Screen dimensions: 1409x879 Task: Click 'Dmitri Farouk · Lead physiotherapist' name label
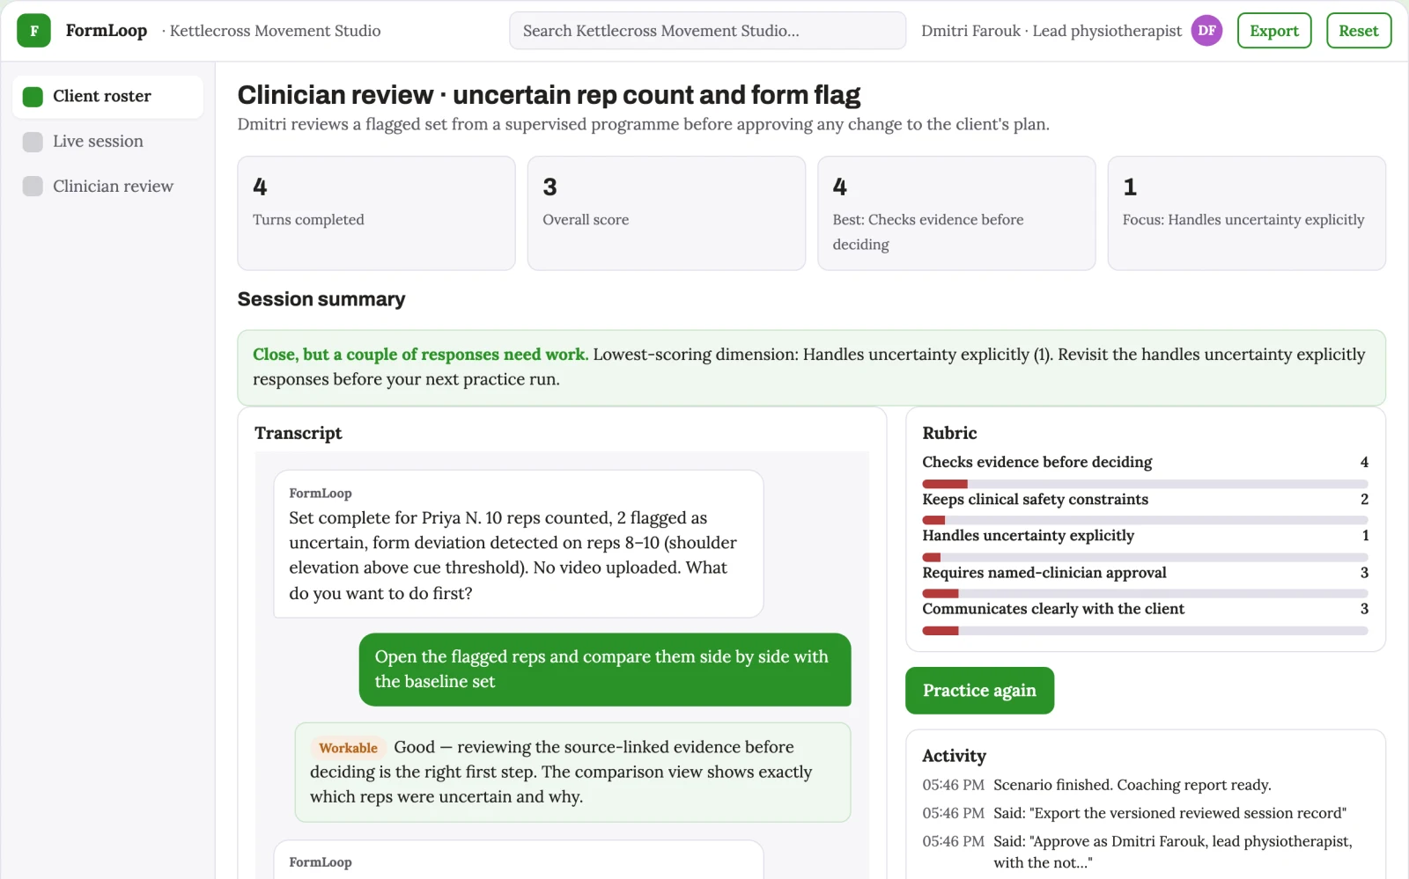pos(1051,31)
